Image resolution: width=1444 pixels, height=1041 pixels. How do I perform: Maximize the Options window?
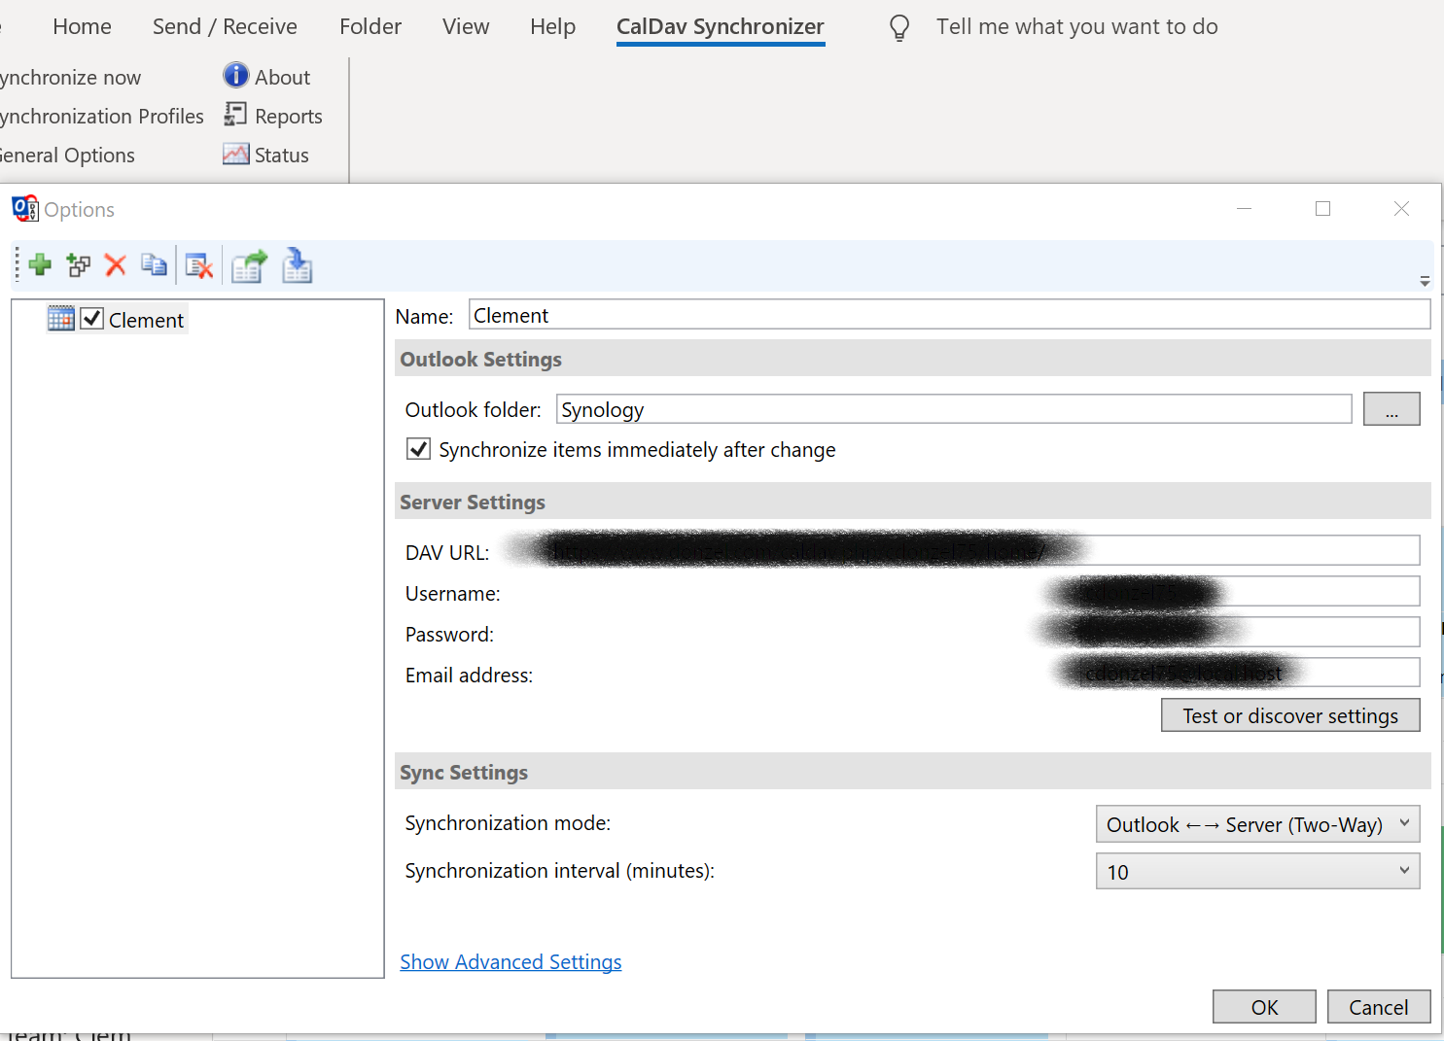(x=1322, y=208)
